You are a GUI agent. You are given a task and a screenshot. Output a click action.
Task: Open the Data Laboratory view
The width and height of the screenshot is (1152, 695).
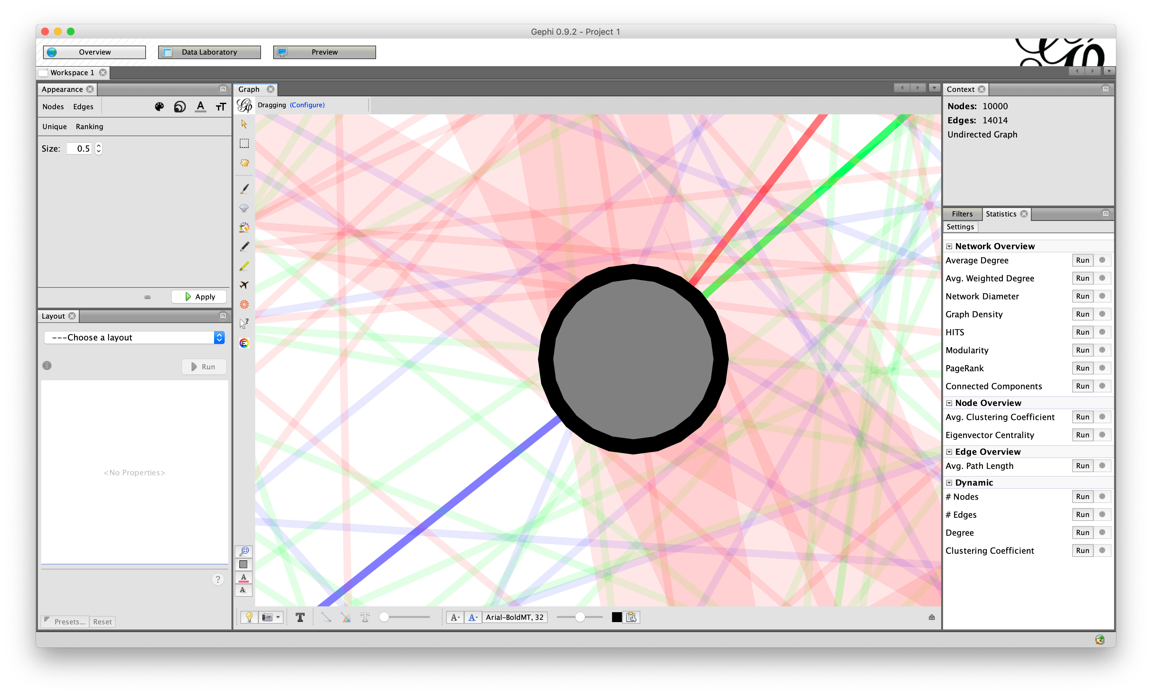209,52
